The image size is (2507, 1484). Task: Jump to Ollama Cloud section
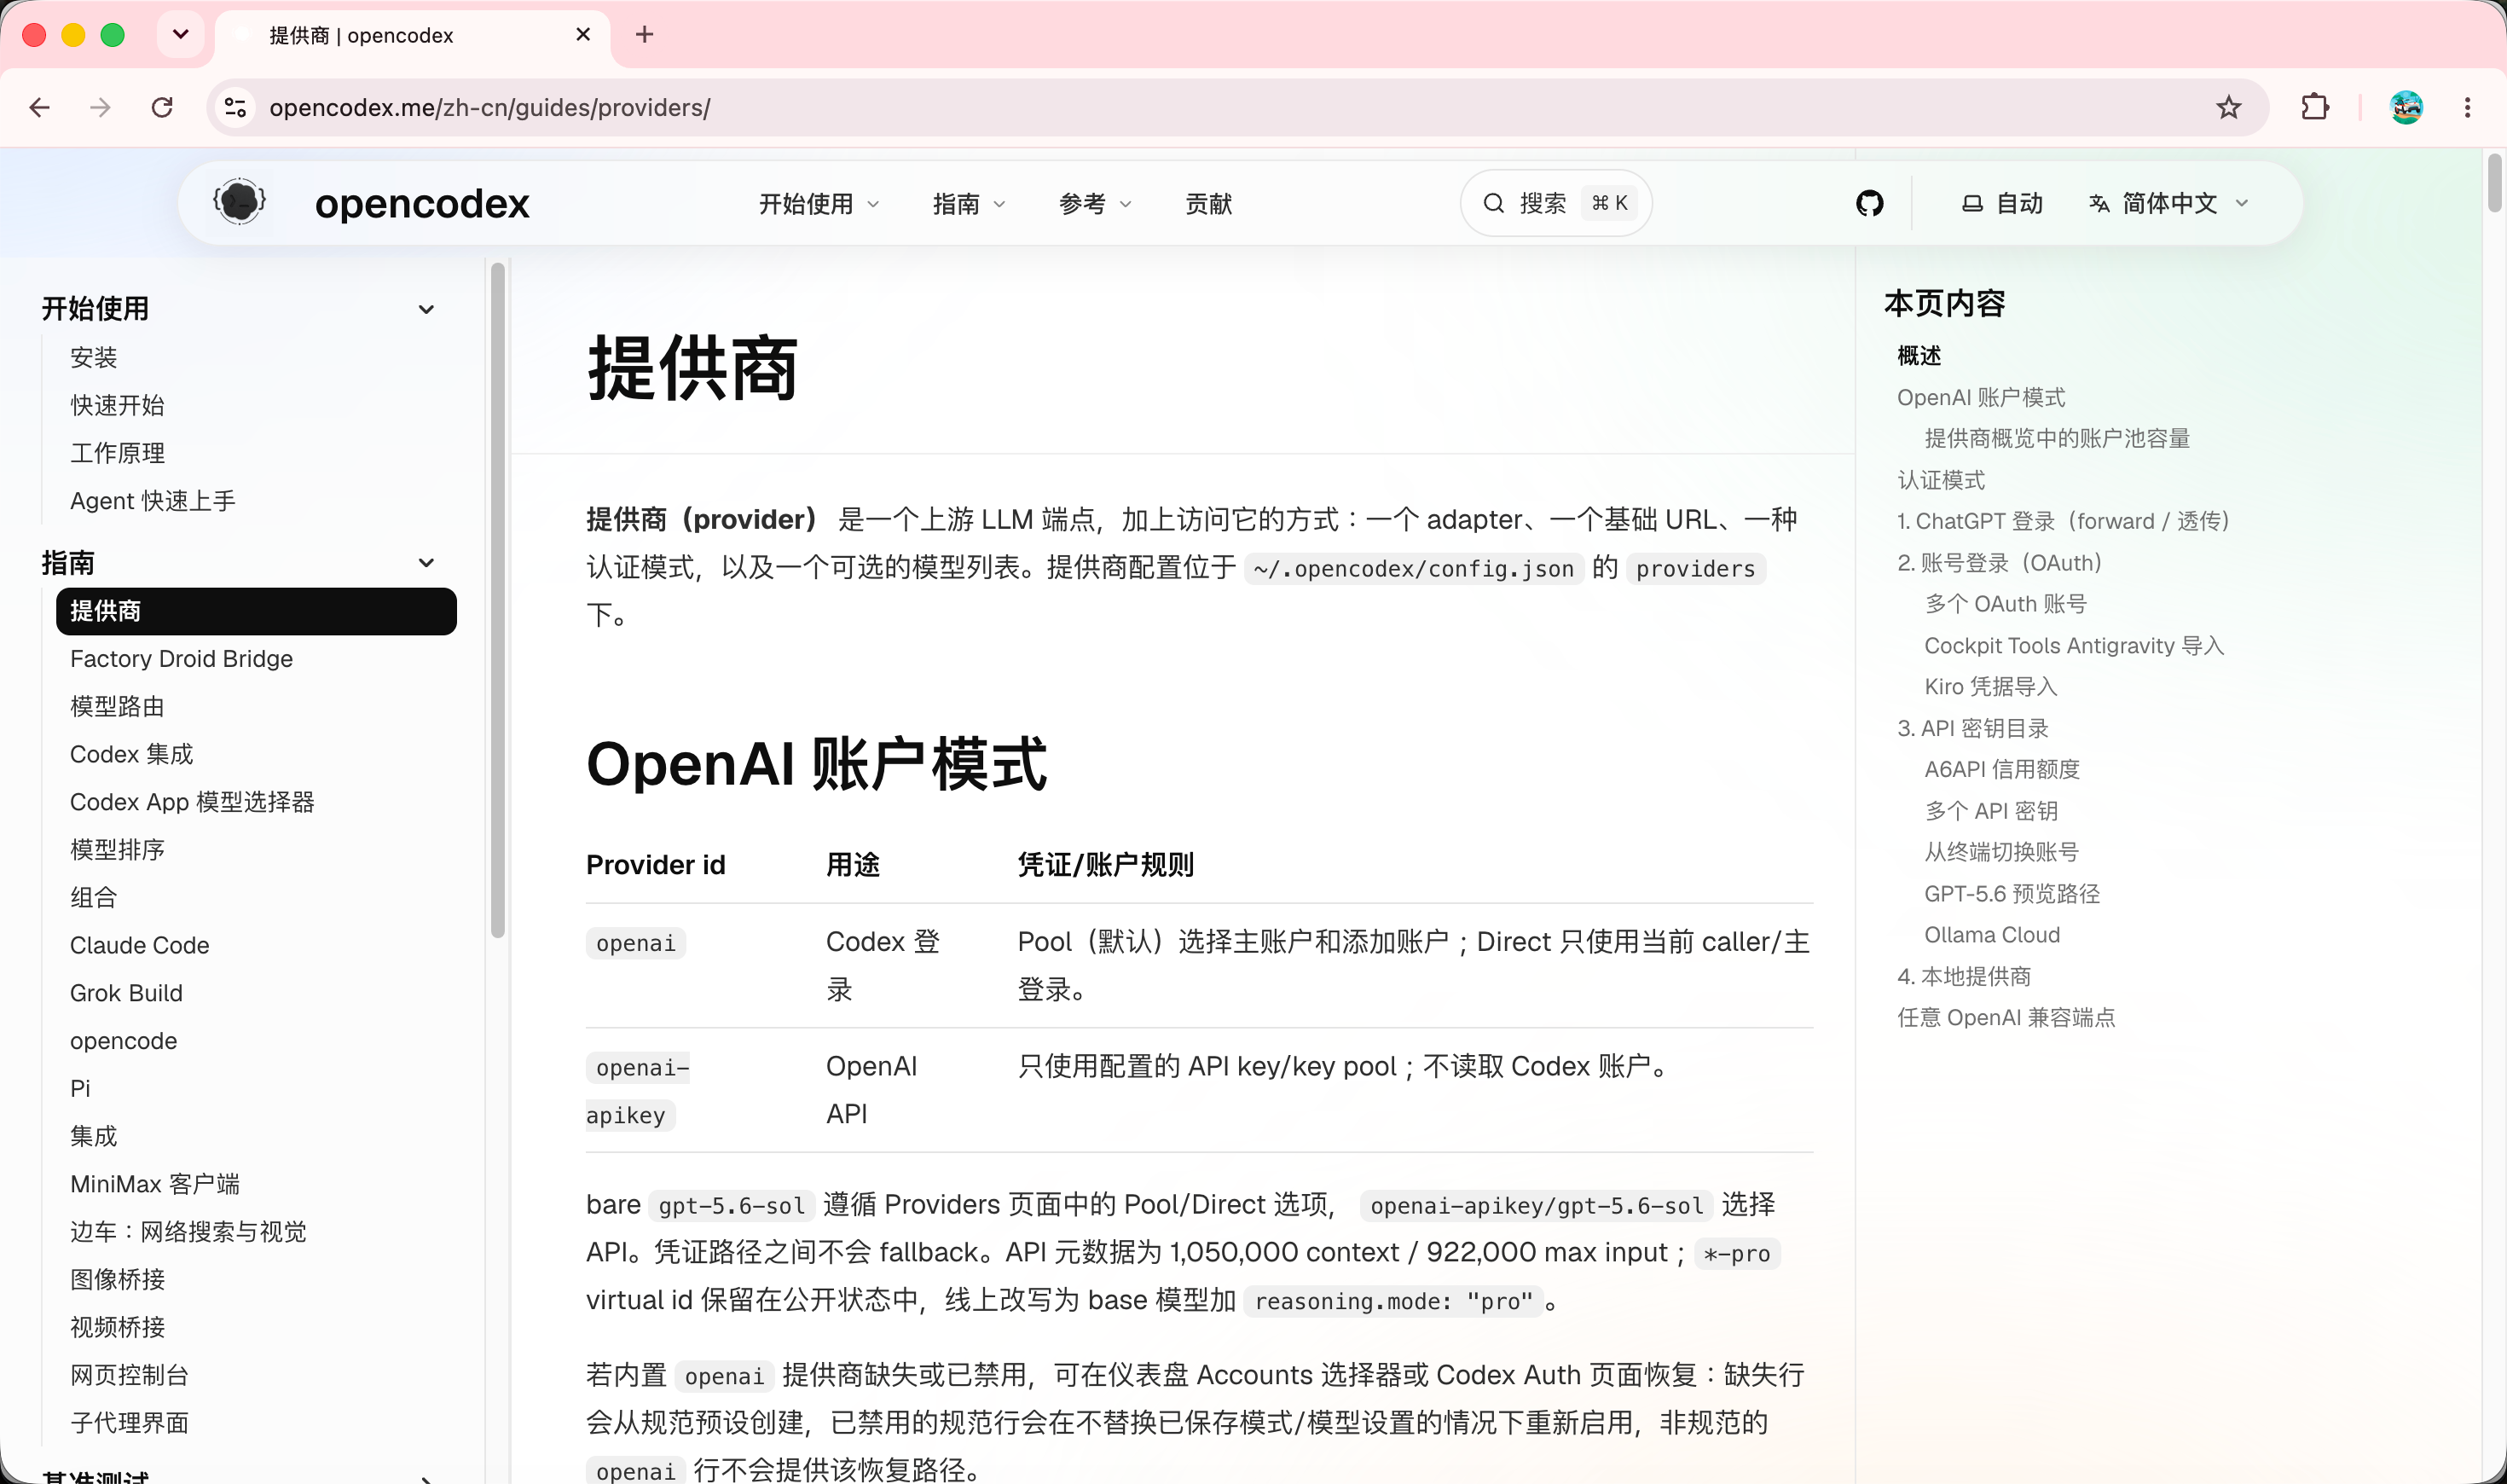tap(1992, 935)
